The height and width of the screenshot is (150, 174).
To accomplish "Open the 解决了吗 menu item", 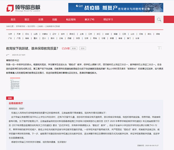I will [x=89, y=20].
